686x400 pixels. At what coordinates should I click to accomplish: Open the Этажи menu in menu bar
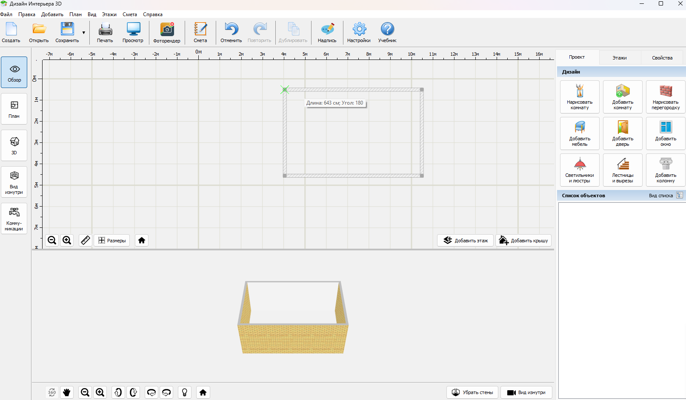click(x=109, y=14)
